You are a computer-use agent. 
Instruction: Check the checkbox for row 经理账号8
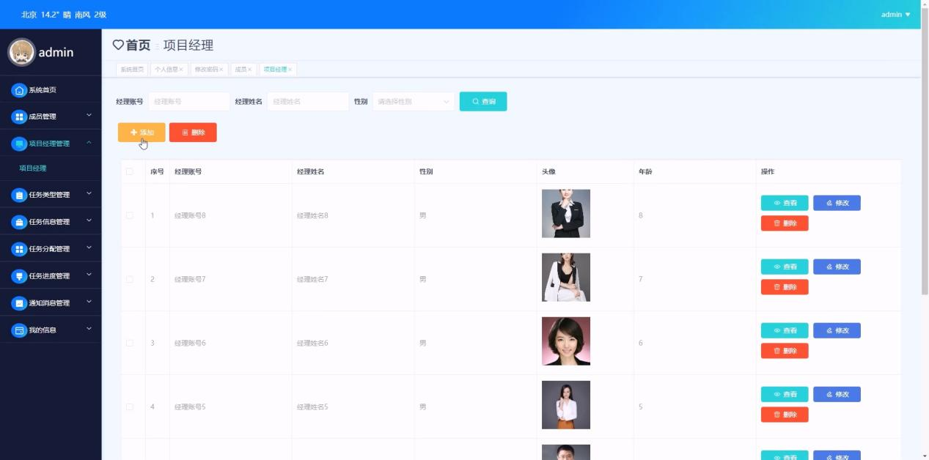[x=130, y=215]
